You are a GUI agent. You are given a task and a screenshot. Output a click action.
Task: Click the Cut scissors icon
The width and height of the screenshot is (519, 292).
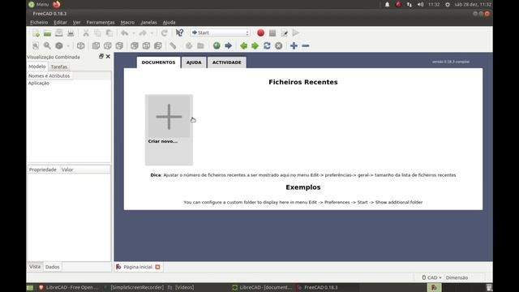pyautogui.click(x=86, y=33)
